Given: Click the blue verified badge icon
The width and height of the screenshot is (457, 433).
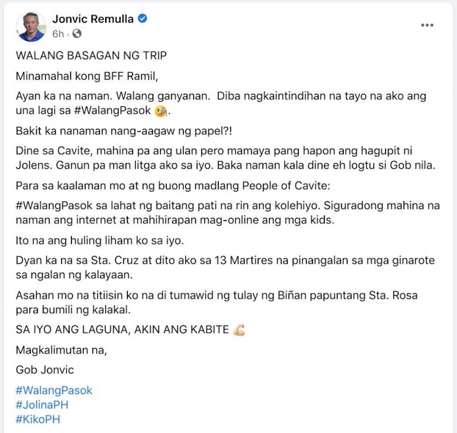Looking at the screenshot, I should [142, 19].
